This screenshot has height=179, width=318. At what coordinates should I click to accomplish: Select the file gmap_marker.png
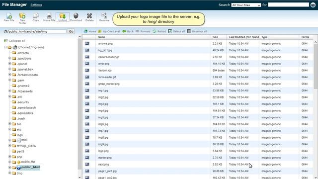[109, 84]
